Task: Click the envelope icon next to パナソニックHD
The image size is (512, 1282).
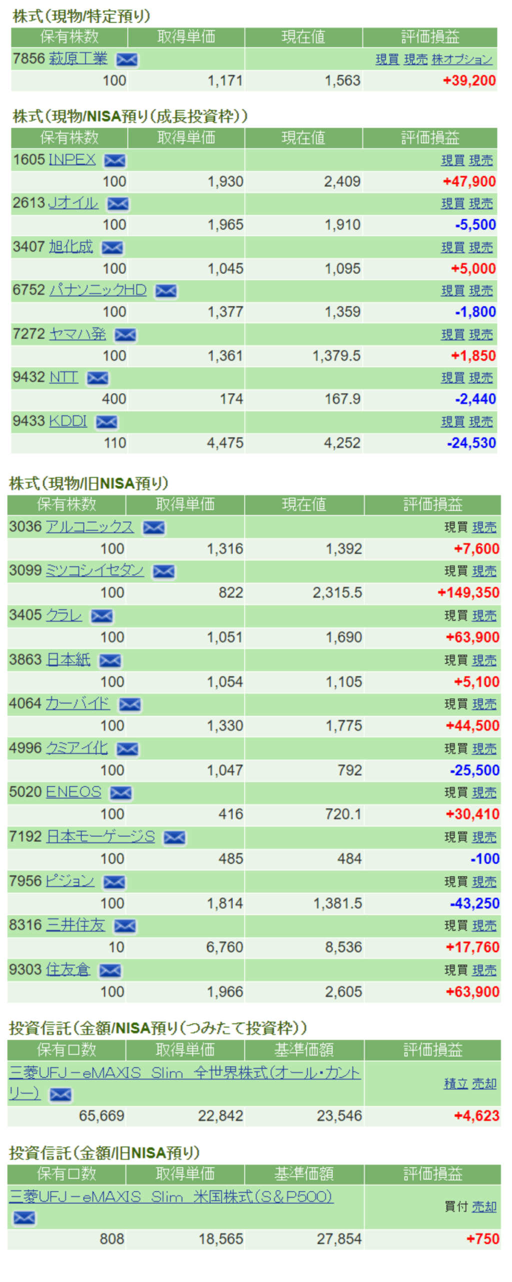Action: [x=166, y=291]
